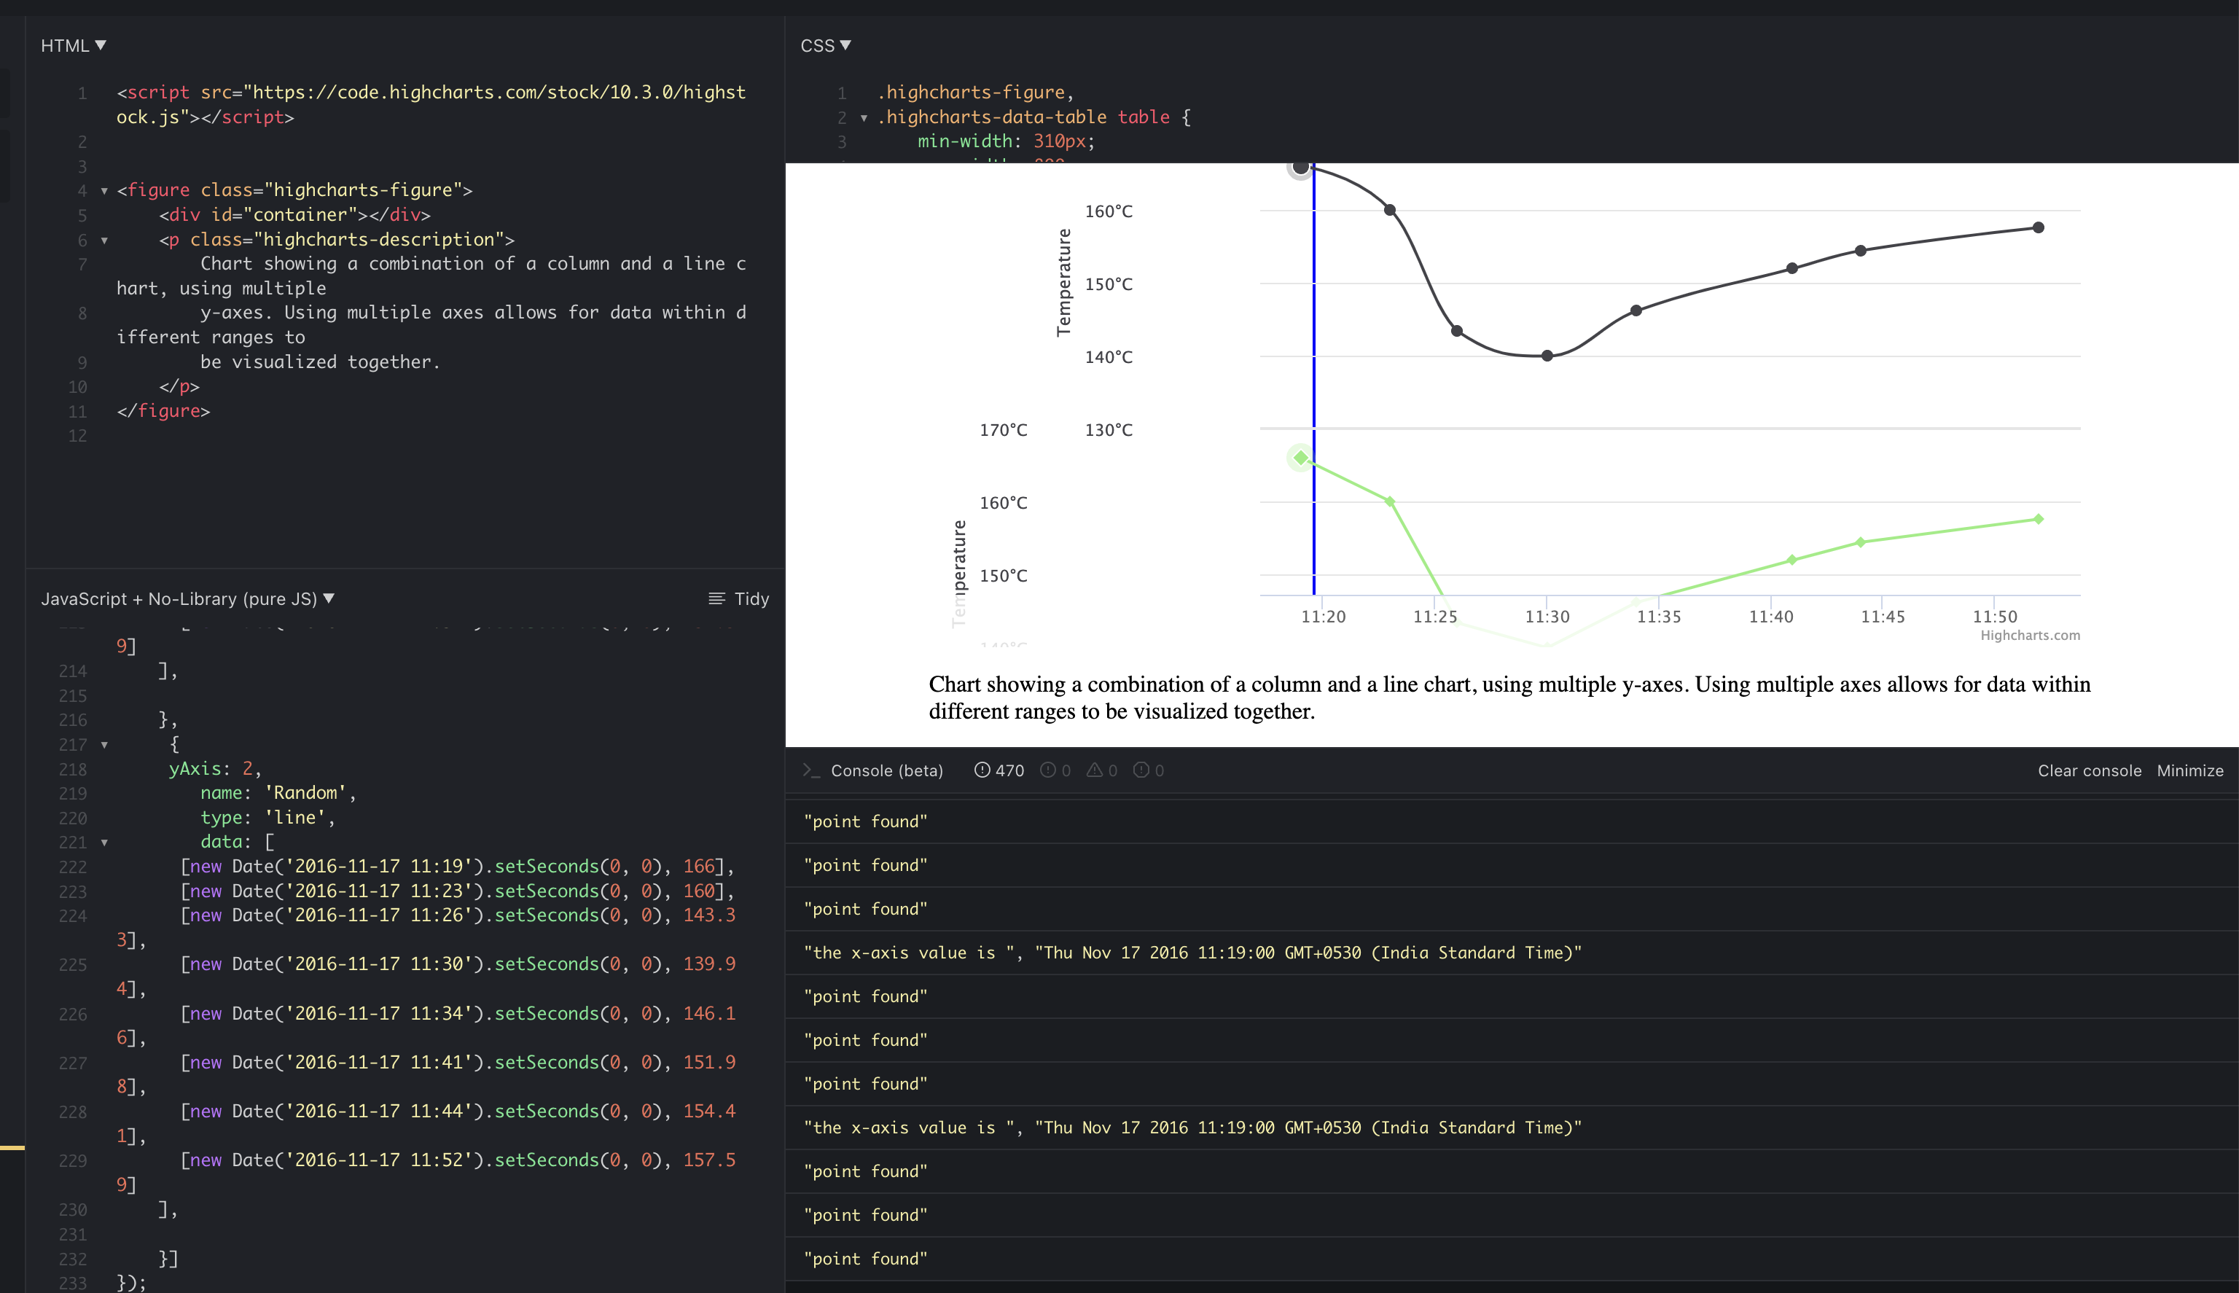Collapse the highcharts-description fold at line 6

point(105,240)
